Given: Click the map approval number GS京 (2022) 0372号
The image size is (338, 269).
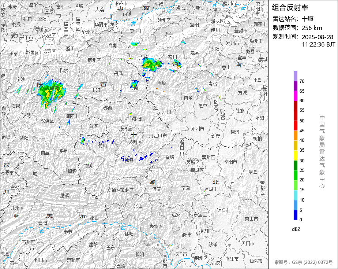Looking at the screenshot, I should 304,262.
